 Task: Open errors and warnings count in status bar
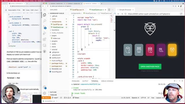click(x=67, y=98)
